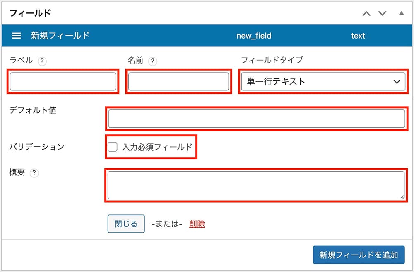Image resolution: width=414 pixels, height=272 pixels.
Task: Move the フィールド panel down with the down chevron
Action: [382, 13]
